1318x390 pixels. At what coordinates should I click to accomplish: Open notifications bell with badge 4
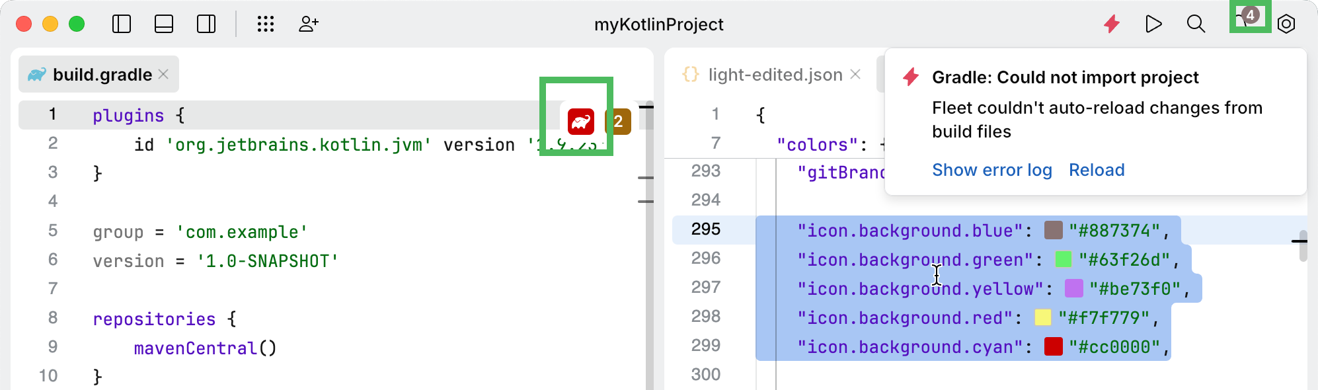tap(1248, 18)
